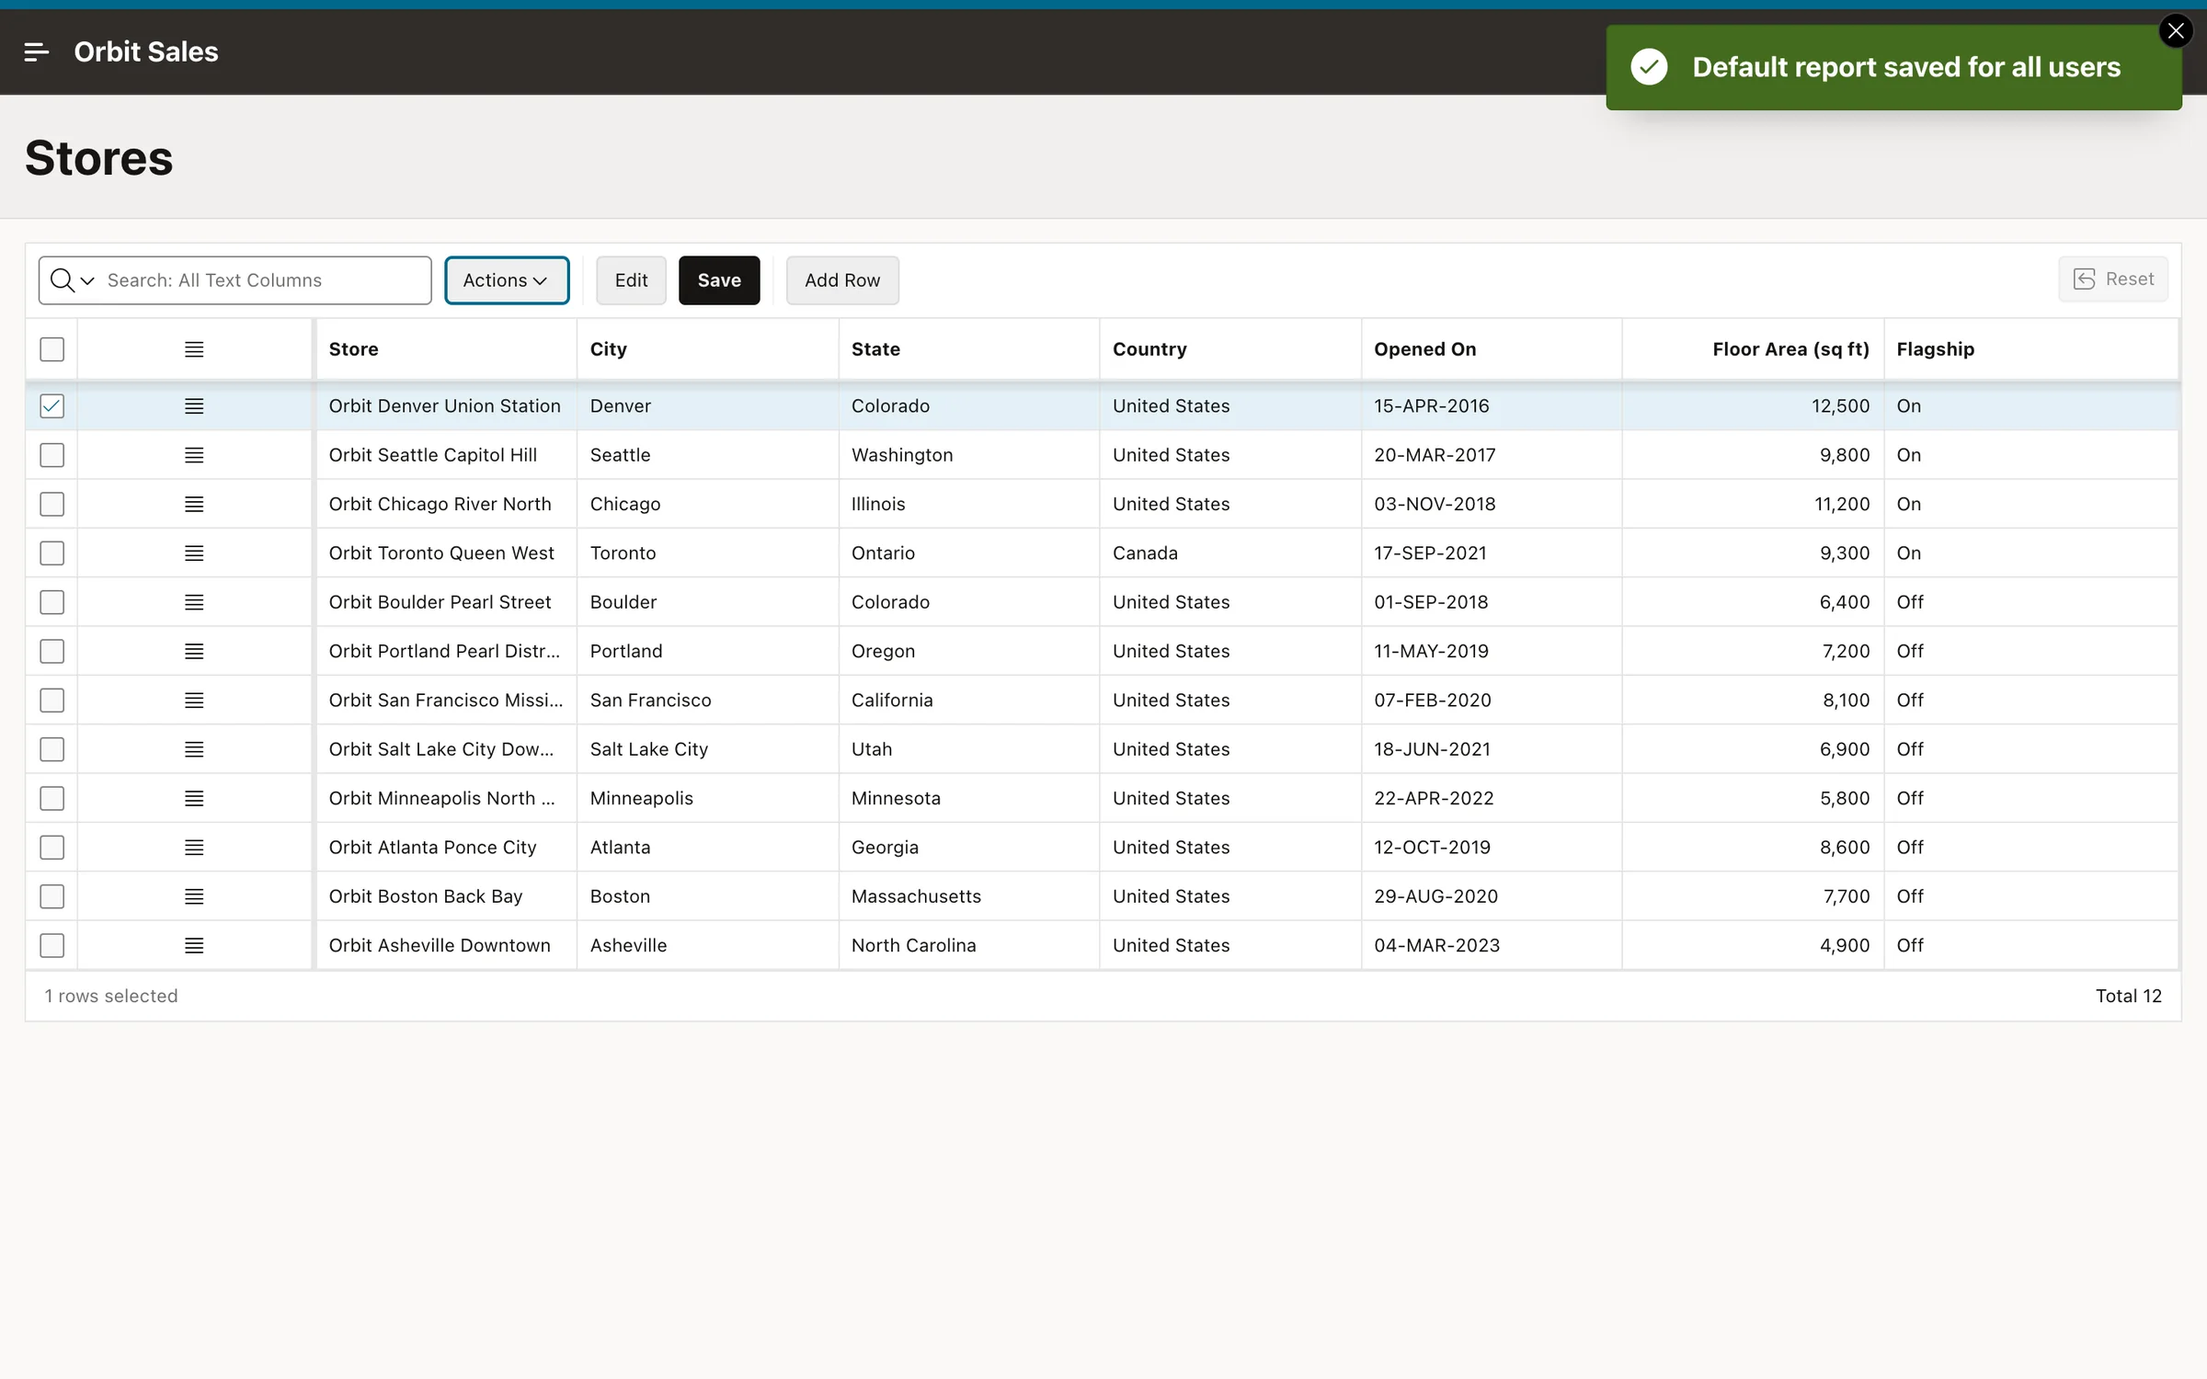Click the Flagship column header
The height and width of the screenshot is (1379, 2207).
tap(2030, 349)
